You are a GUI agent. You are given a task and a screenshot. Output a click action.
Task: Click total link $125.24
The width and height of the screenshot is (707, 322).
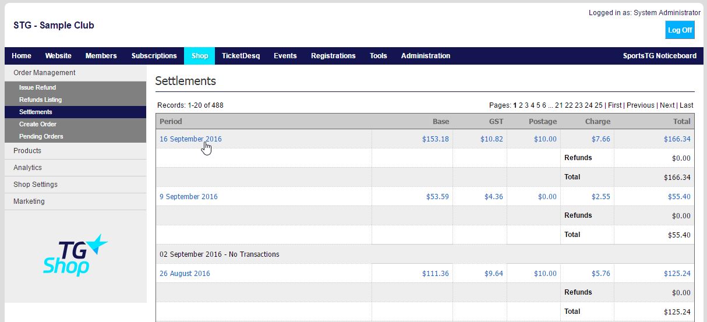tap(677, 274)
